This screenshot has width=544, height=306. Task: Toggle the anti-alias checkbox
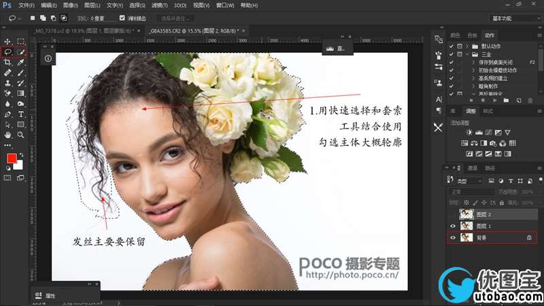[122, 18]
